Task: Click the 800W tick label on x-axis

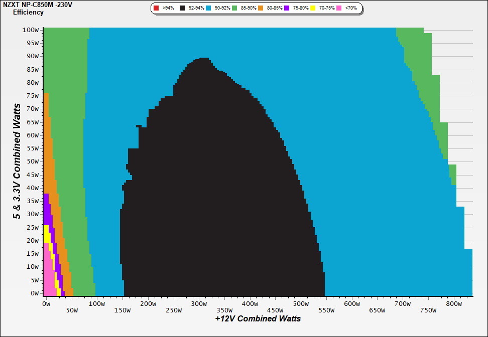Action: tap(454, 304)
